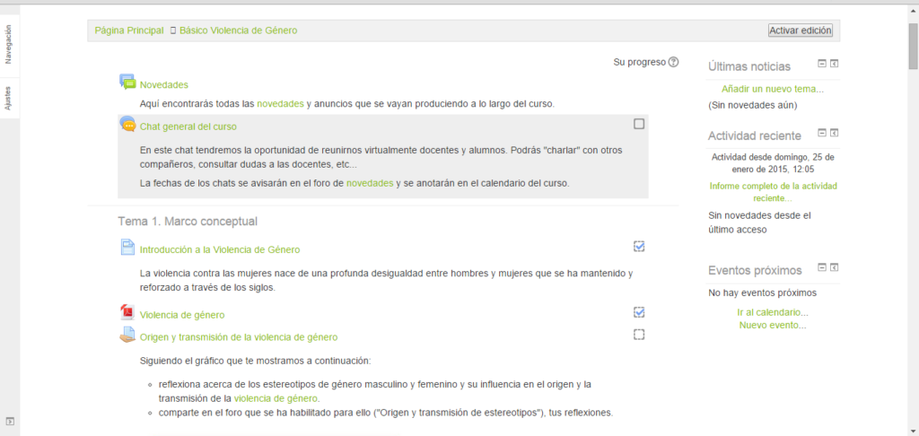Uncheck completion box for Violencia de género PDF
This screenshot has height=436, width=919.
639,312
